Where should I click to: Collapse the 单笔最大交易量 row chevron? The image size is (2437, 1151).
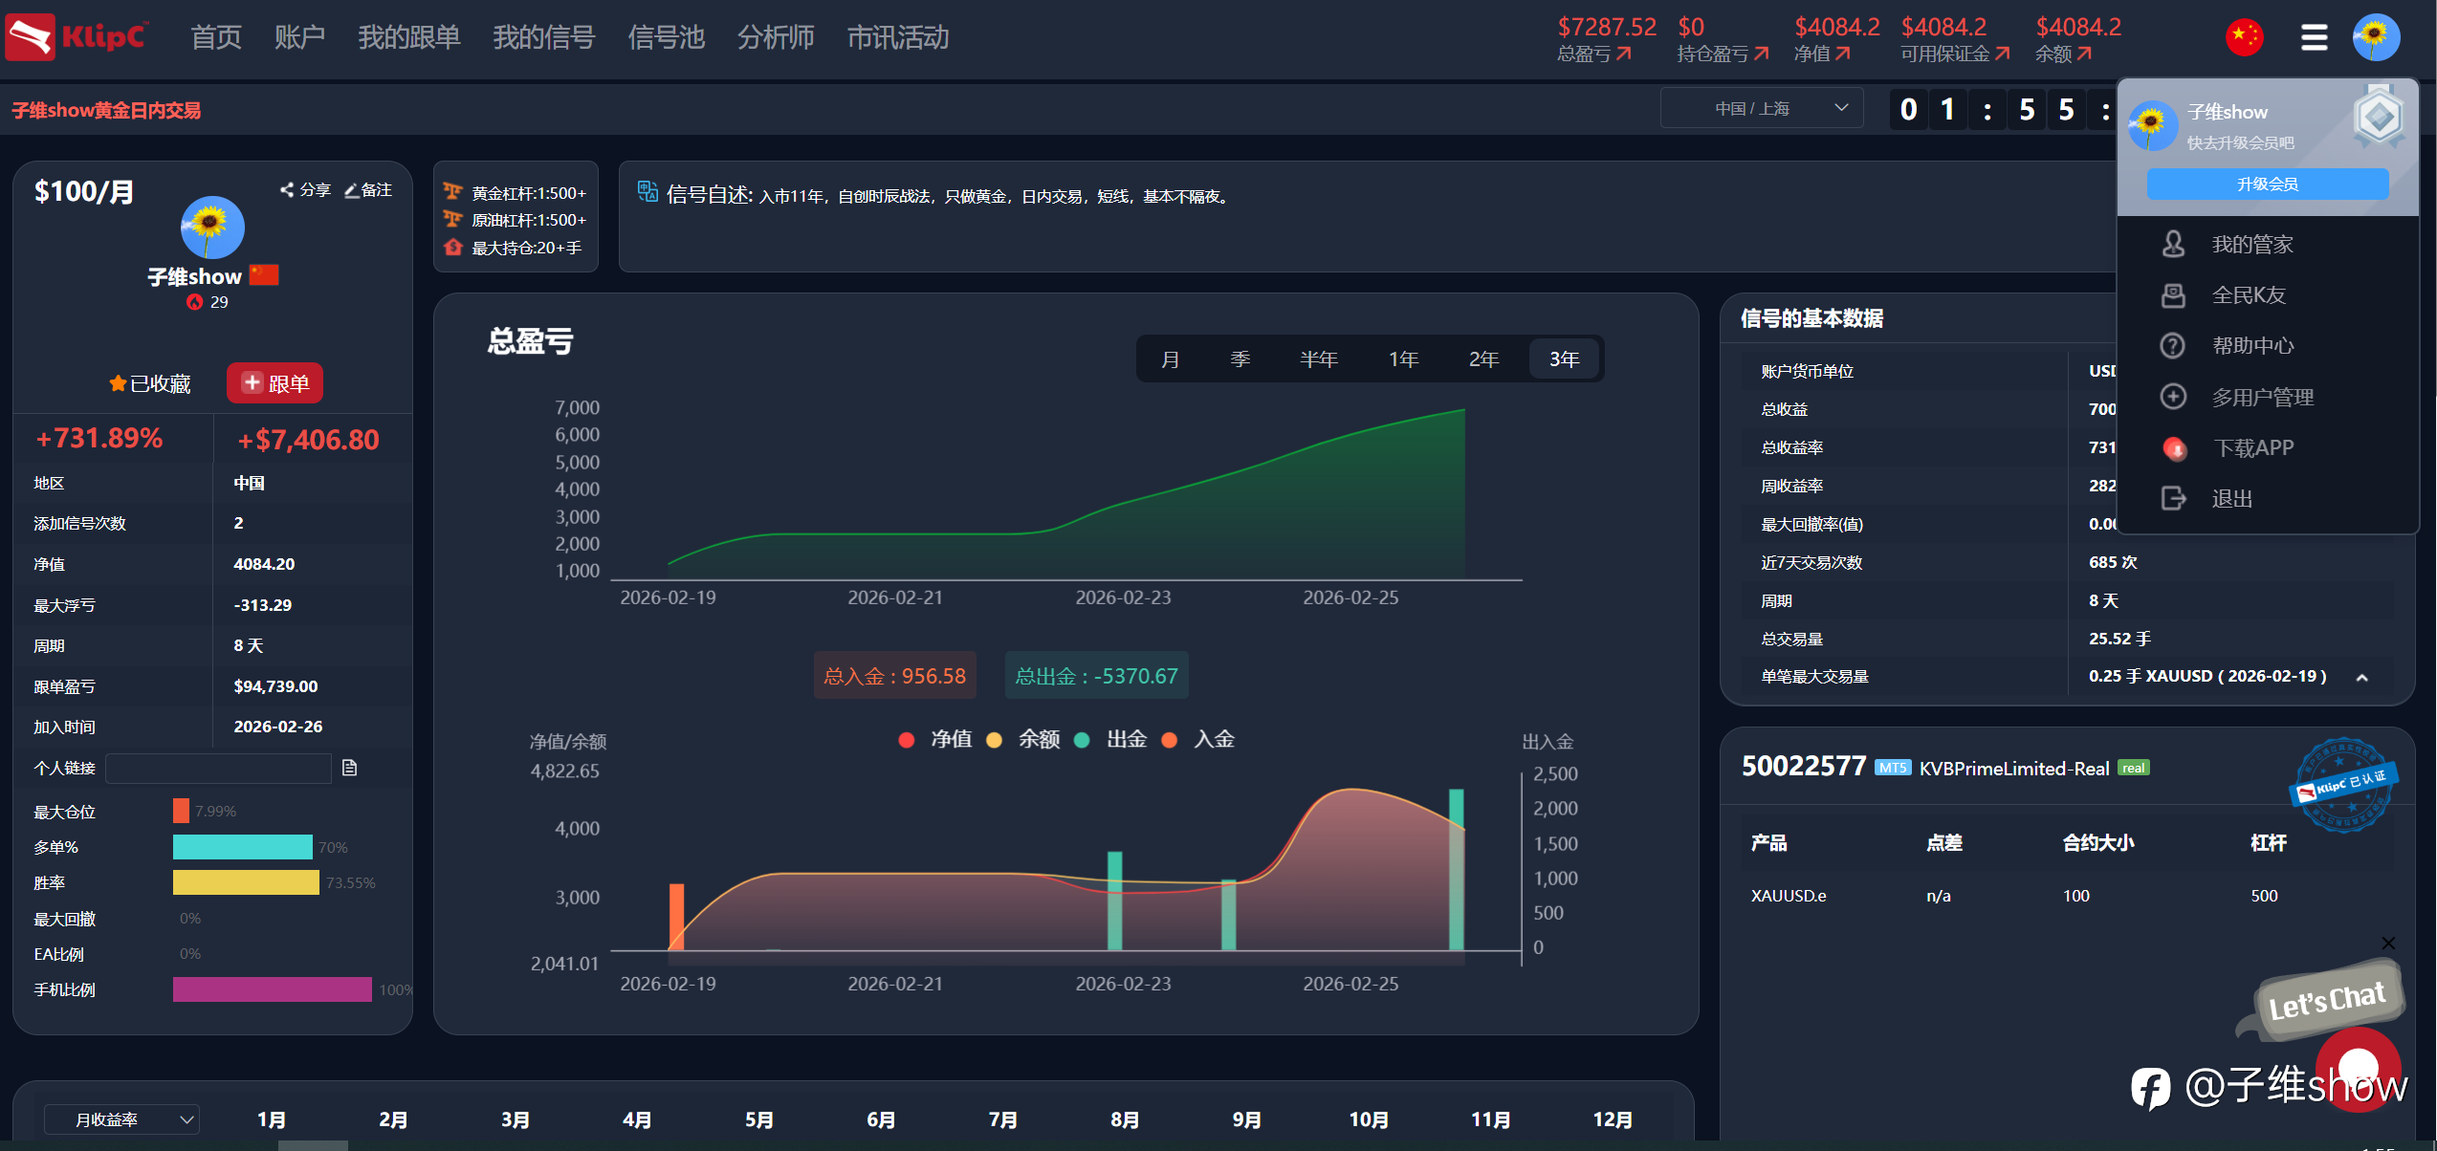[x=2361, y=677]
